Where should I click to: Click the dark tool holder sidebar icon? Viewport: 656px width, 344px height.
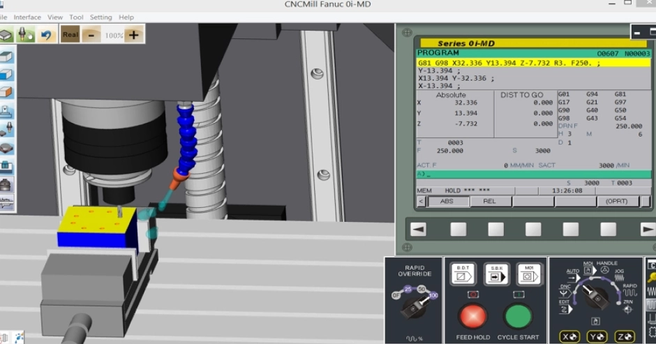(x=6, y=184)
